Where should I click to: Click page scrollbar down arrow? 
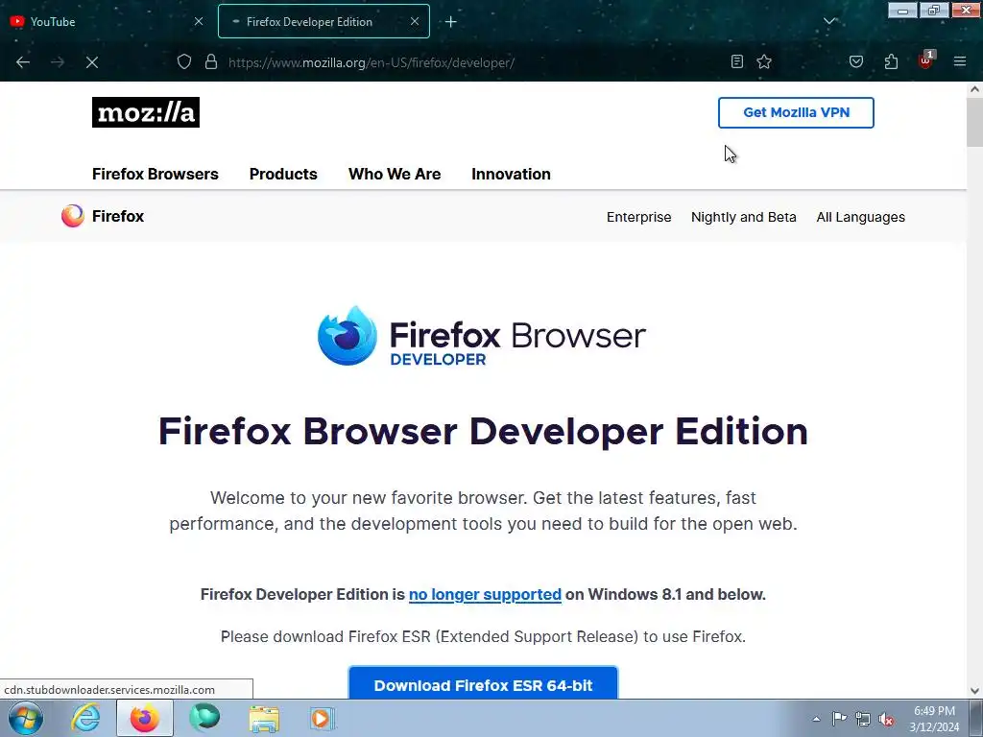pyautogui.click(x=975, y=691)
